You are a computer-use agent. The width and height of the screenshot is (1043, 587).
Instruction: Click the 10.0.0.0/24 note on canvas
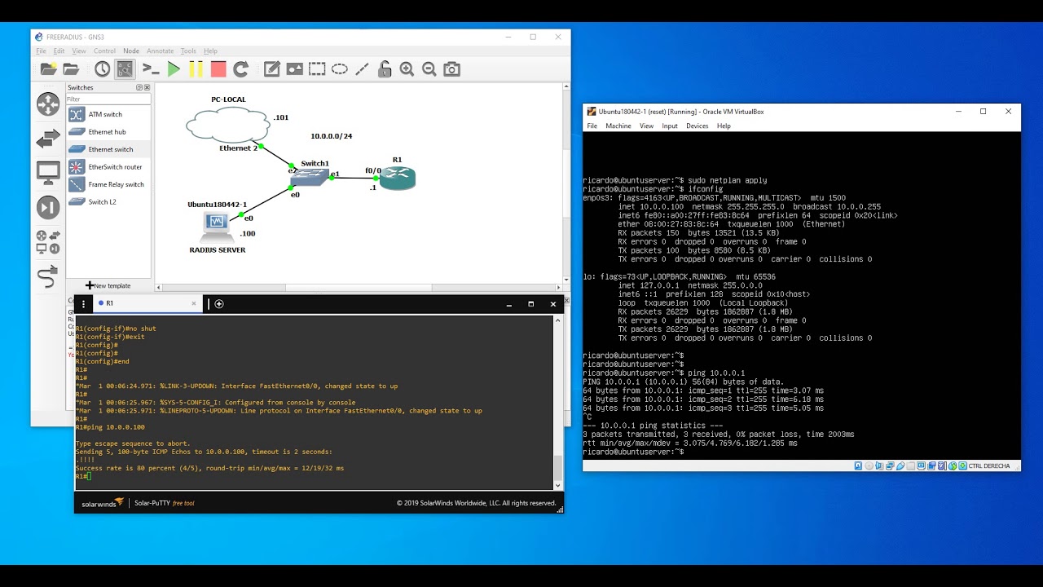coord(332,136)
